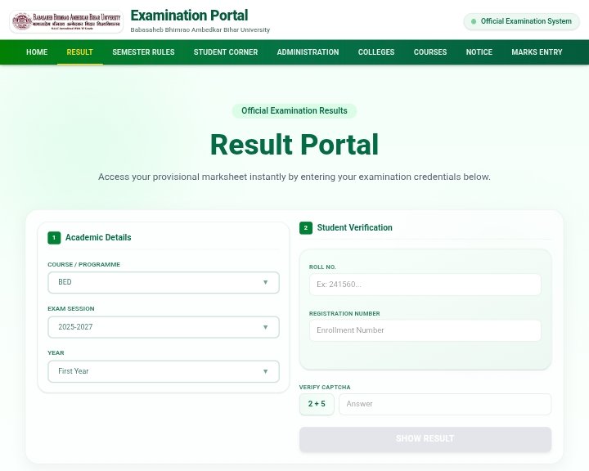Viewport: 589px width, 471px height.
Task: Open the COURSES menu item
Action: (x=430, y=52)
